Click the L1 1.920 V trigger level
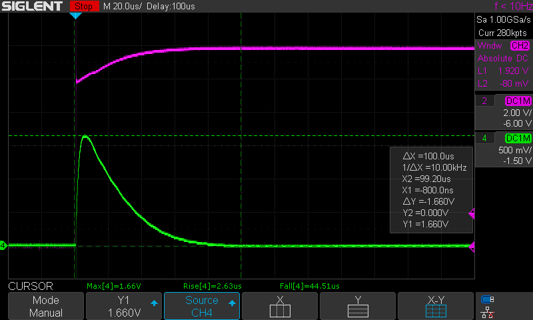 pyautogui.click(x=503, y=71)
